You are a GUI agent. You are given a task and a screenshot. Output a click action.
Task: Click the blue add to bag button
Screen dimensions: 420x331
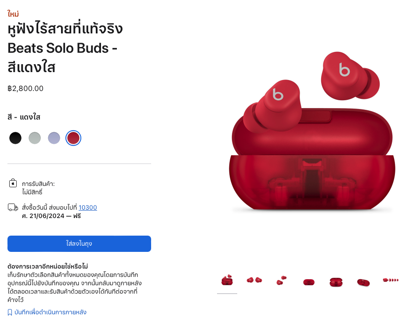pyautogui.click(x=79, y=244)
